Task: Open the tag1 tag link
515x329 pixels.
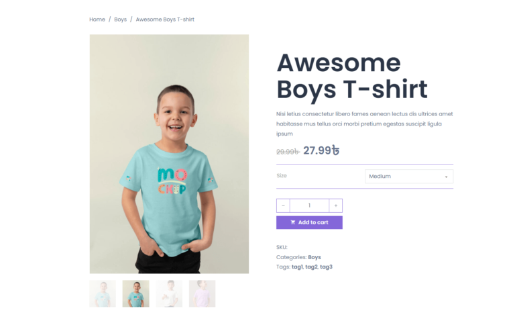Action: (297, 267)
